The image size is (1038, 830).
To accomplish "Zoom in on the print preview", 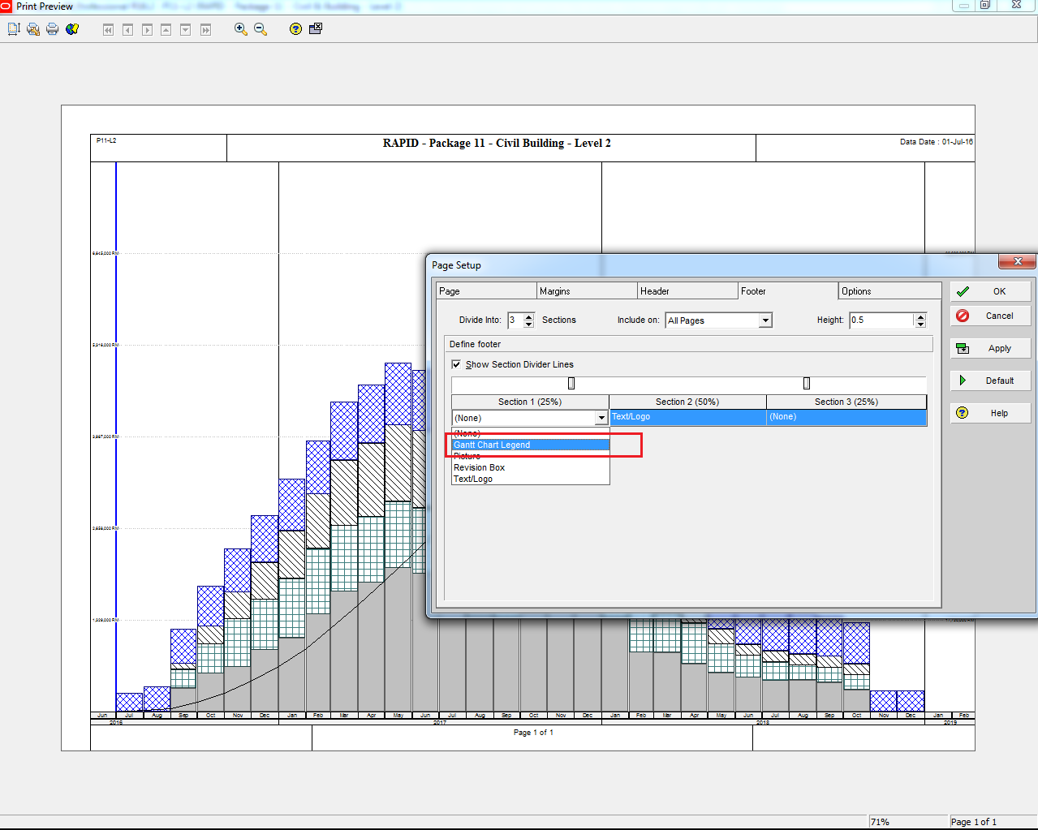I will (240, 29).
